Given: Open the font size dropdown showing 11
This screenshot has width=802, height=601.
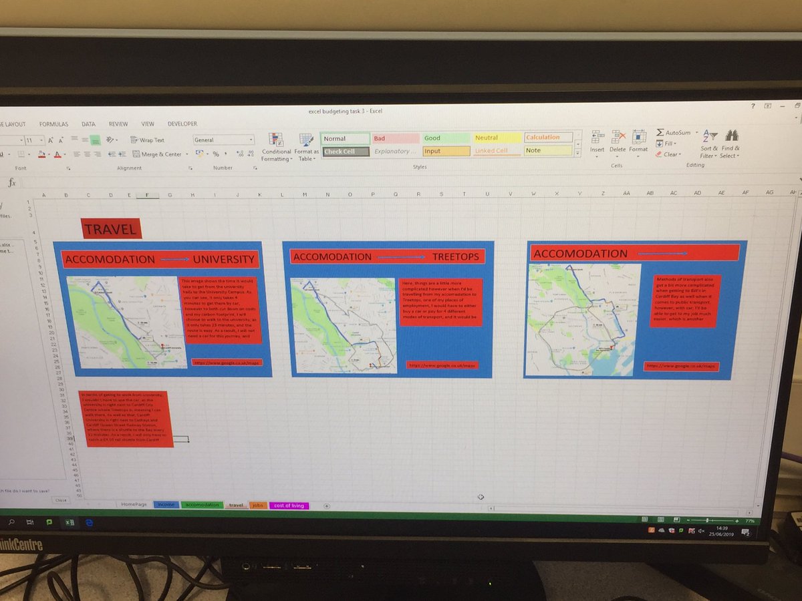Looking at the screenshot, I should click(41, 140).
